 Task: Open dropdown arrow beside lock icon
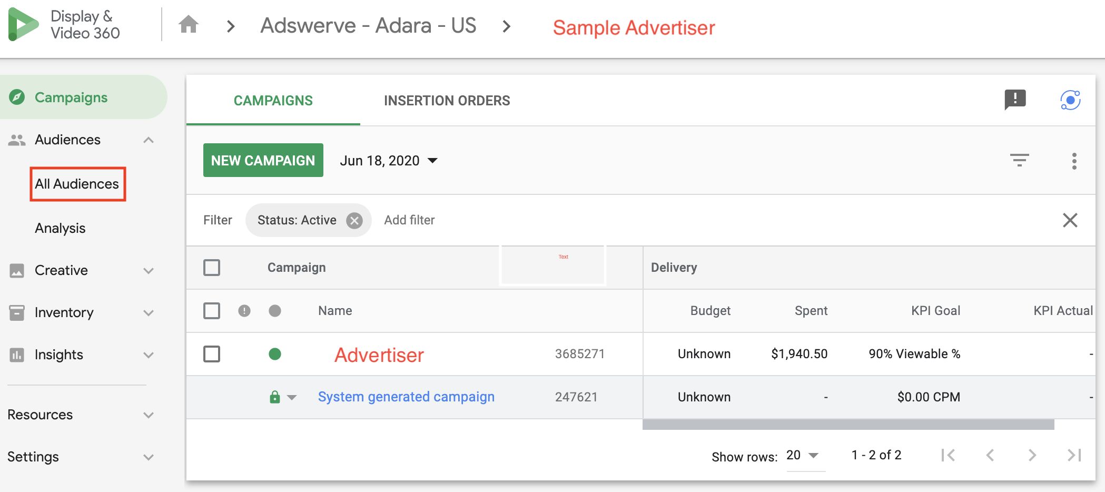point(292,398)
